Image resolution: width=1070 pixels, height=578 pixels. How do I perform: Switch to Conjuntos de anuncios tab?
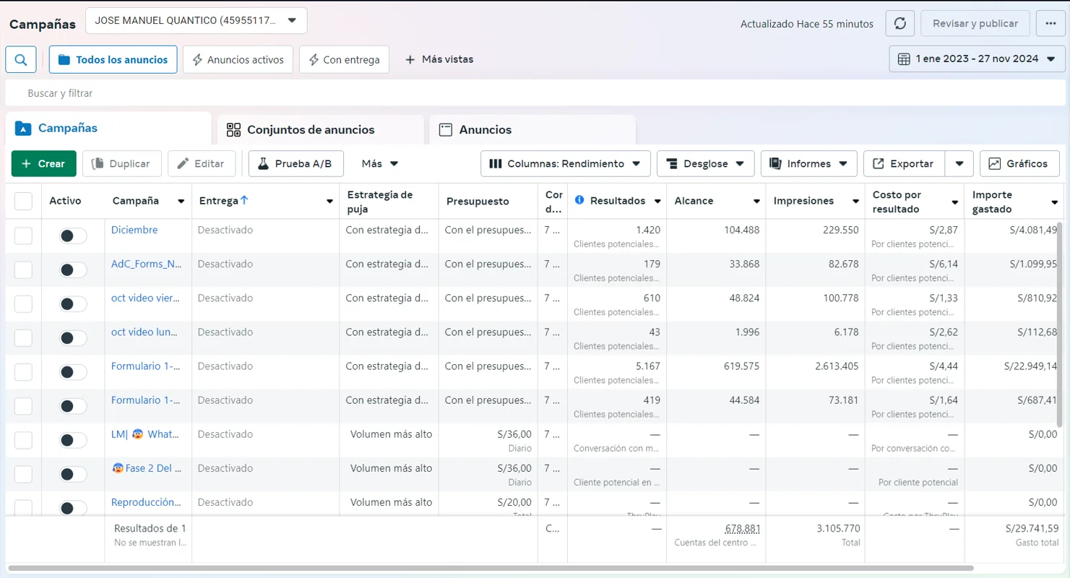point(311,130)
